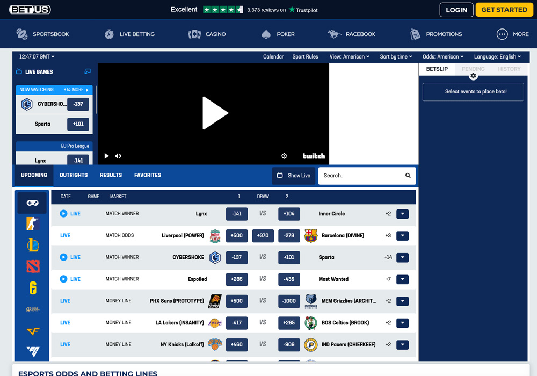The width and height of the screenshot is (537, 376).
Task: Select the CS:GO esports category icon
Action: (32, 223)
